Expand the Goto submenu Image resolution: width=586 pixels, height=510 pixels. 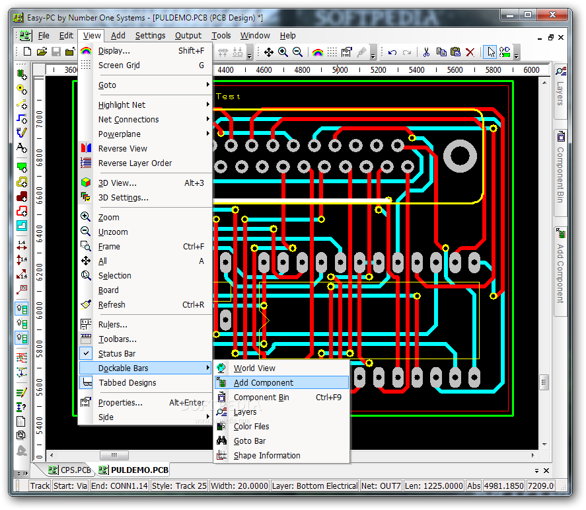(146, 85)
